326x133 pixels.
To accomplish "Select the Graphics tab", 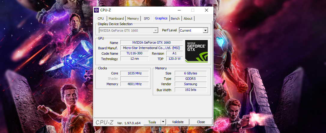I will (161, 18).
